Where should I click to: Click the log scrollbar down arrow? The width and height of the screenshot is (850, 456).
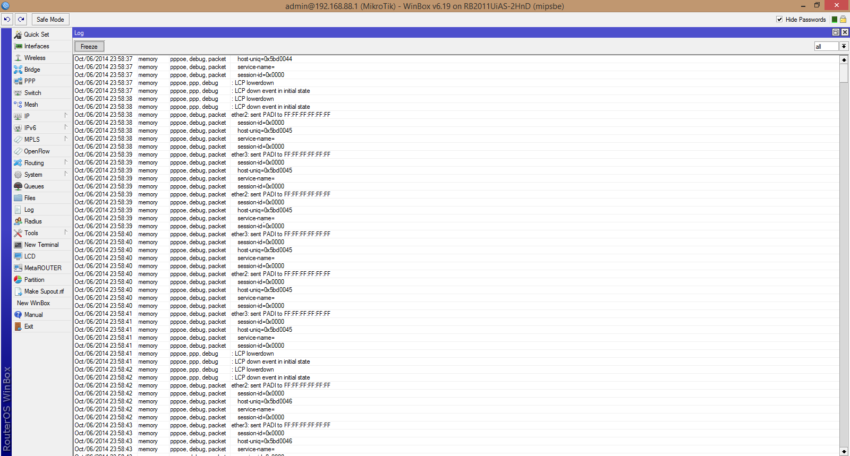click(x=844, y=452)
